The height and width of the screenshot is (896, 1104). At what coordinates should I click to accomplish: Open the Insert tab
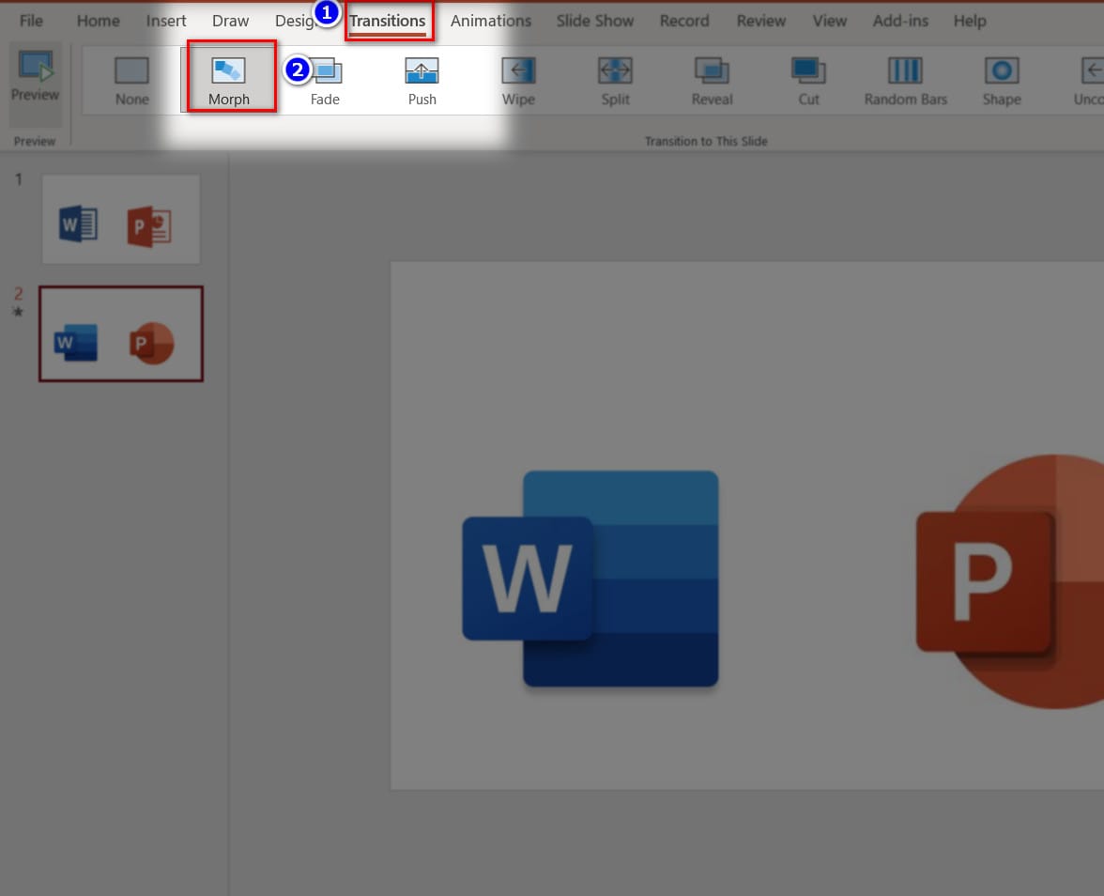pos(166,21)
